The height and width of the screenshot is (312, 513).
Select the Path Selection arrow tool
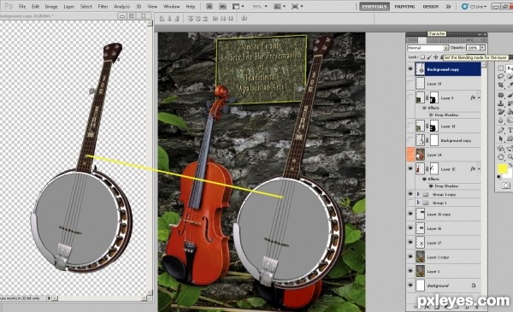point(501,139)
